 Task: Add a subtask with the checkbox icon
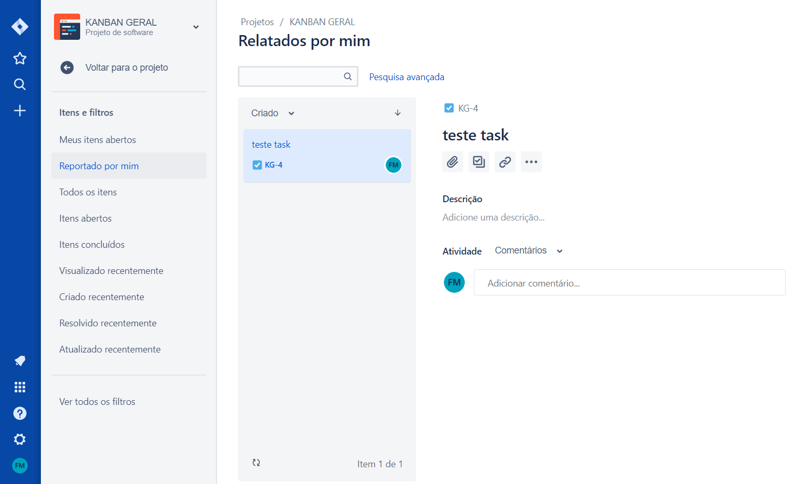479,162
